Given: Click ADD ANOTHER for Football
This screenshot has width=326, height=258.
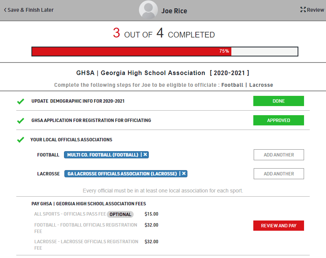Looking at the screenshot, I should (279, 155).
